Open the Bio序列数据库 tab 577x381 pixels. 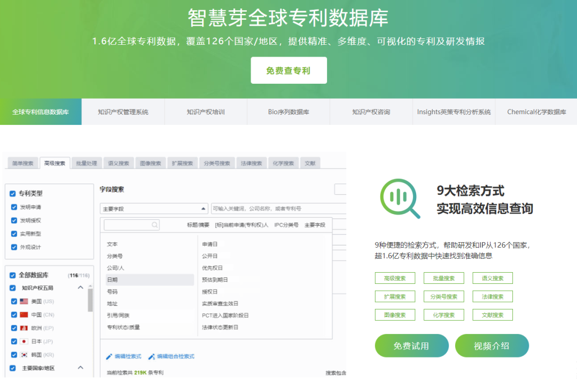[288, 112]
